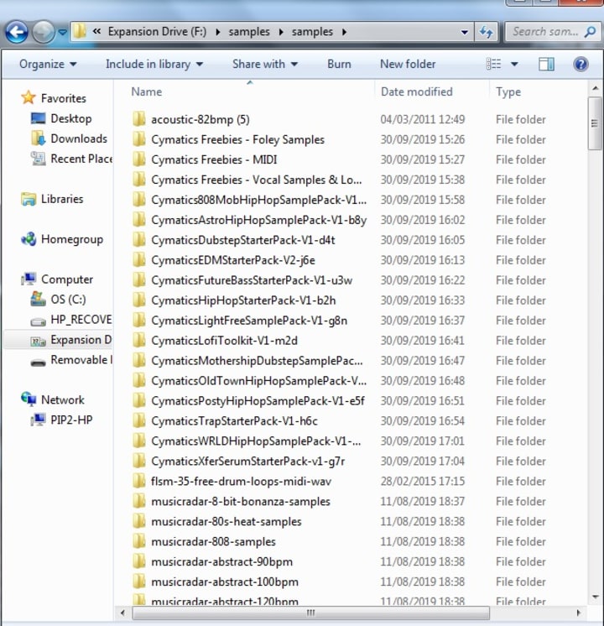Screen dimensions: 604x626
Task: Click CymaticsMothershipDubstepSamplePack folder icon
Action: (139, 360)
